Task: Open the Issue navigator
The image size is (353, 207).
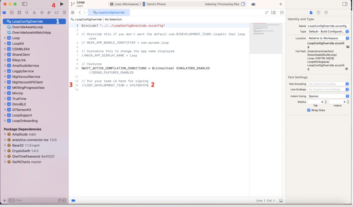Action: coord(34,12)
